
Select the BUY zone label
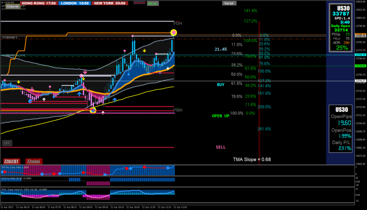click(221, 85)
